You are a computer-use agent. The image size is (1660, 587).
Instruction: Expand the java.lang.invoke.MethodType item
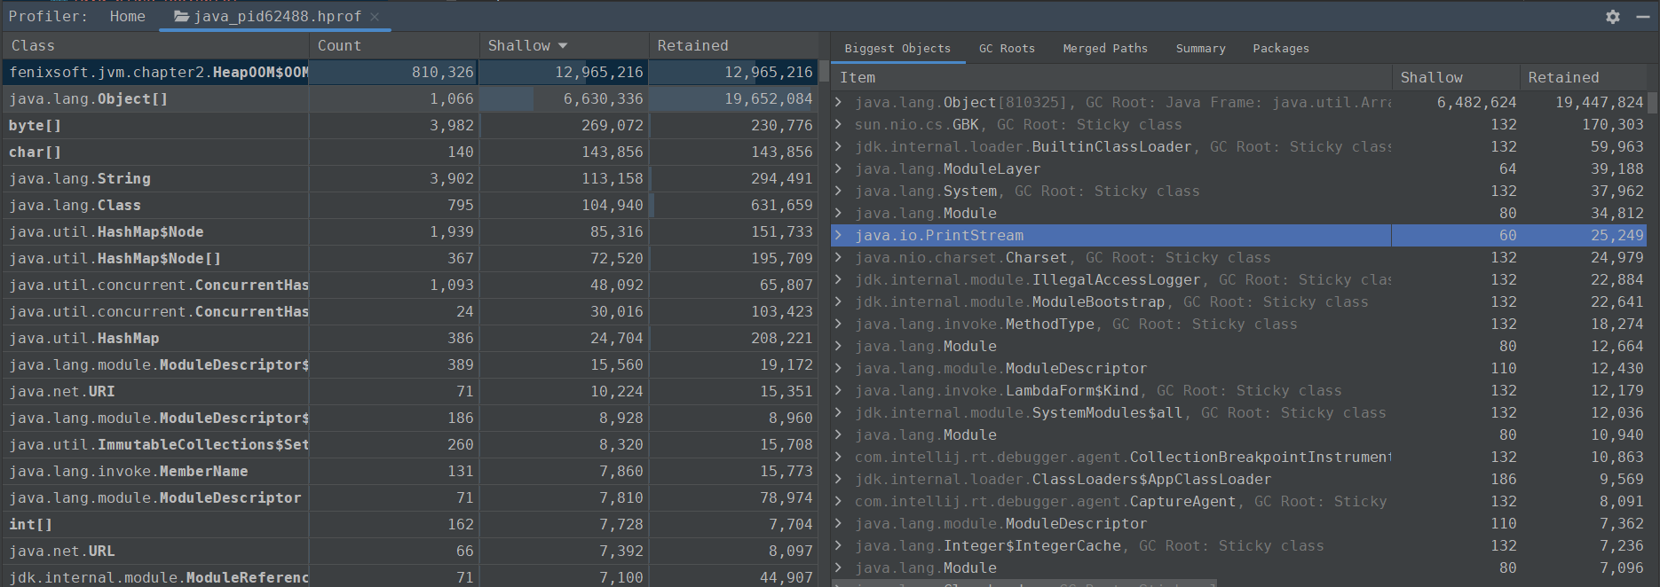(838, 325)
